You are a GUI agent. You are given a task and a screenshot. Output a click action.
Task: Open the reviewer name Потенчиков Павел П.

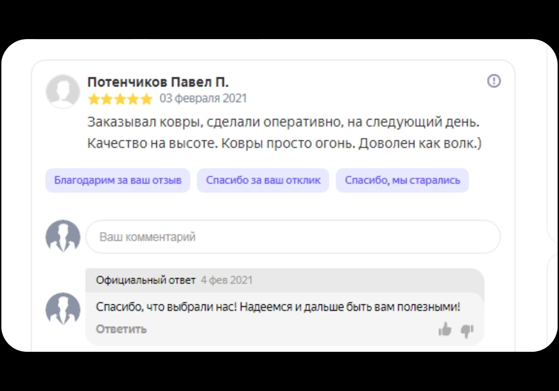[158, 82]
